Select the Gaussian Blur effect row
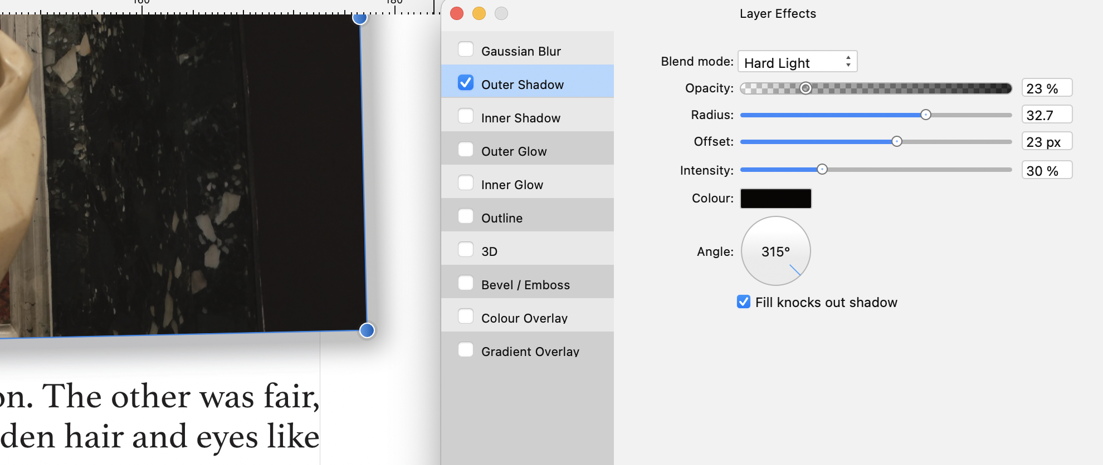 pyautogui.click(x=528, y=48)
